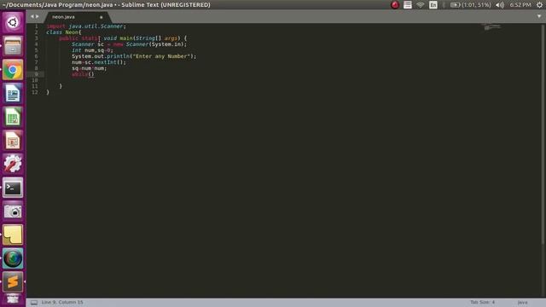The width and height of the screenshot is (546, 307).
Task: Open system session gear menu
Action: (539, 5)
